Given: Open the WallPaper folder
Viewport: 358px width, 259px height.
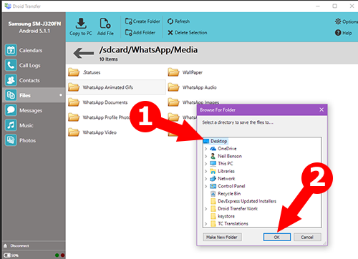Looking at the screenshot, I should click(x=185, y=72).
